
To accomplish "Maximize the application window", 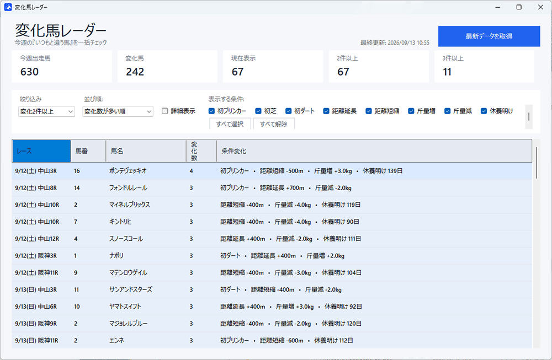I will [519, 7].
